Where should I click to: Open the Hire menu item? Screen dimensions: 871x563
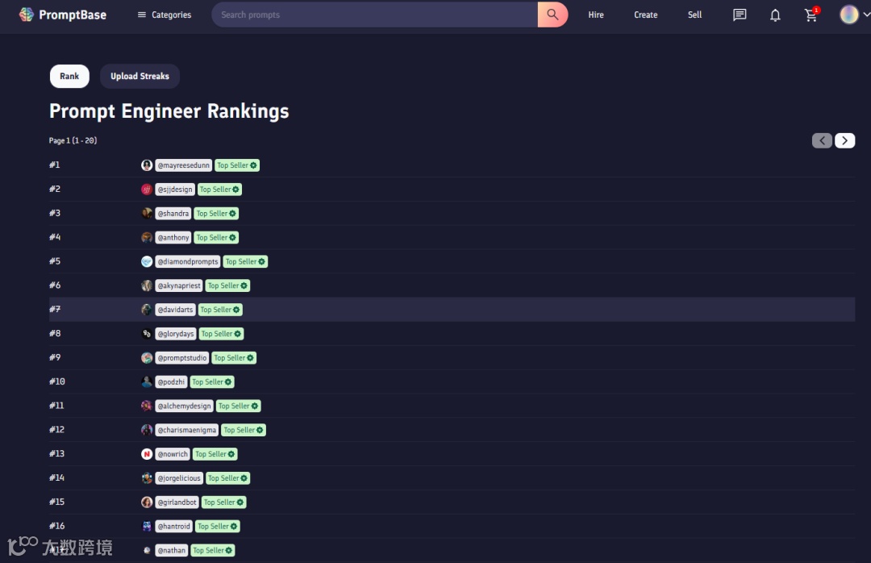596,15
